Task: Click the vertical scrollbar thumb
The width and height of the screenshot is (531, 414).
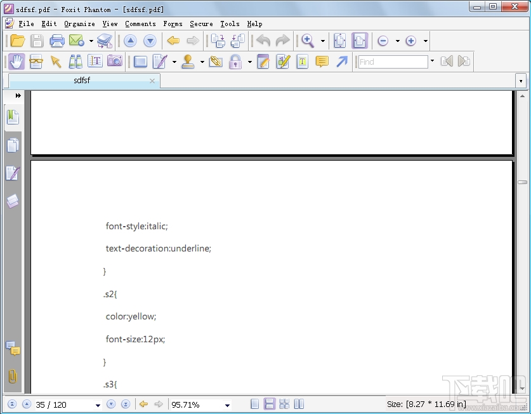Action: pyautogui.click(x=522, y=182)
